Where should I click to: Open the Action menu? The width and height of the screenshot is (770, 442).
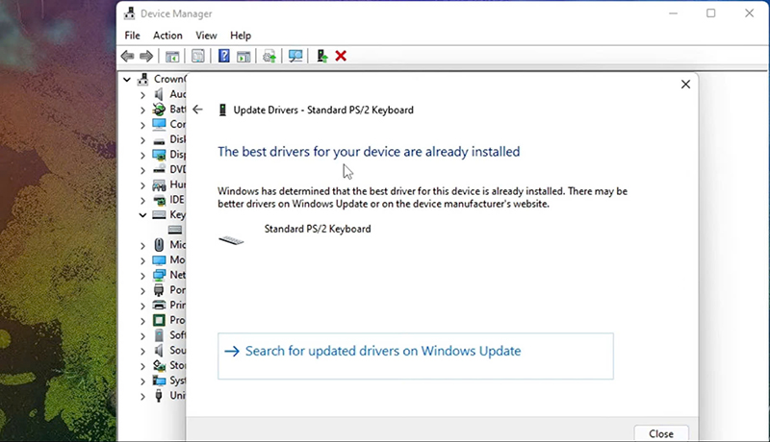pyautogui.click(x=167, y=36)
